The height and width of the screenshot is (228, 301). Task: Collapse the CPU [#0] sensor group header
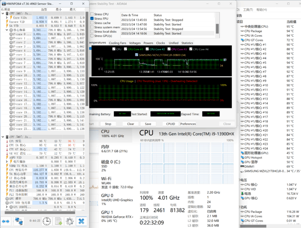coord(4,13)
